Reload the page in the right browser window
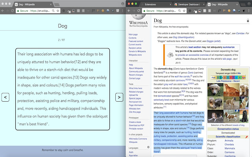Viewport: 252px width, 157px height. [x=139, y=11]
